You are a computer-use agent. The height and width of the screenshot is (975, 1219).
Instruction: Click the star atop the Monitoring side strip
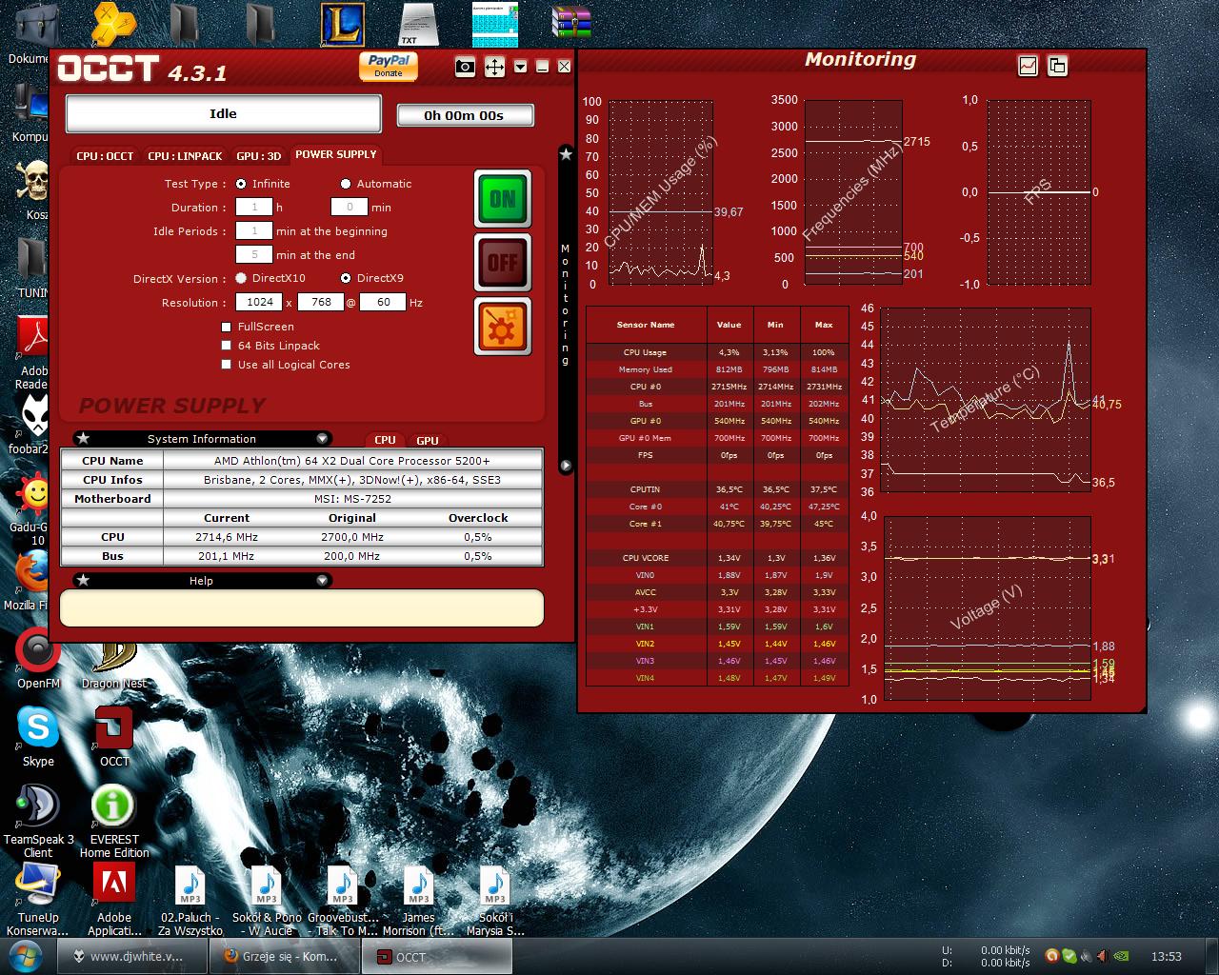[x=566, y=153]
